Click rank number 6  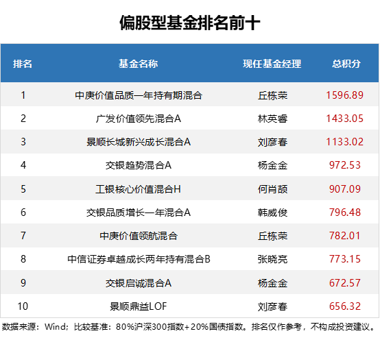coord(23,212)
